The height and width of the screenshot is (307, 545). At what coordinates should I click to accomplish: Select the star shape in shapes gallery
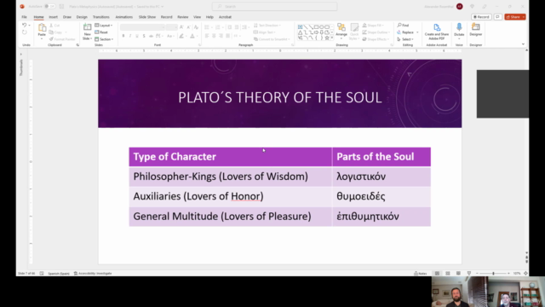(327, 38)
